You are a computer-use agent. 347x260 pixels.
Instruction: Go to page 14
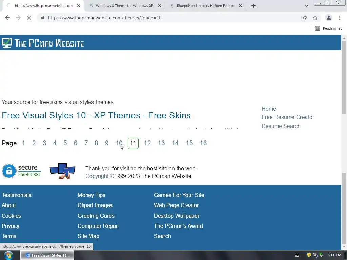click(x=175, y=143)
